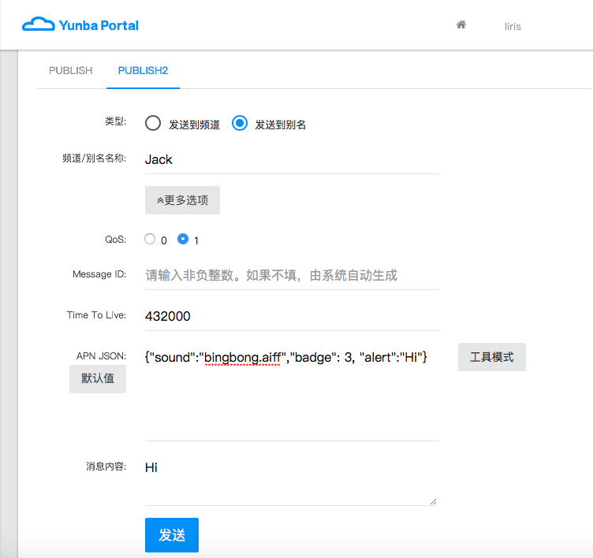The width and height of the screenshot is (593, 558).
Task: Open the Yunba Portal title link
Action: point(99,25)
